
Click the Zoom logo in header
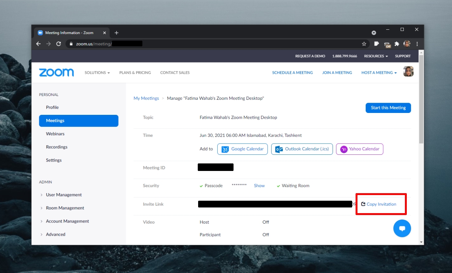click(x=56, y=73)
